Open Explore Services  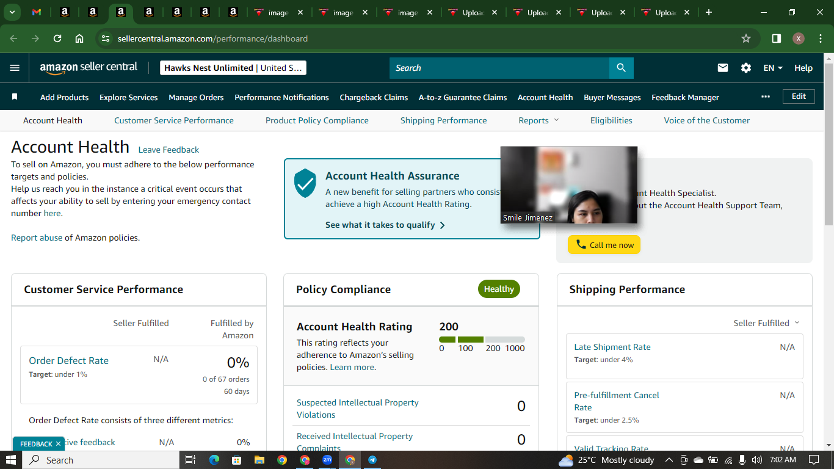tap(129, 97)
